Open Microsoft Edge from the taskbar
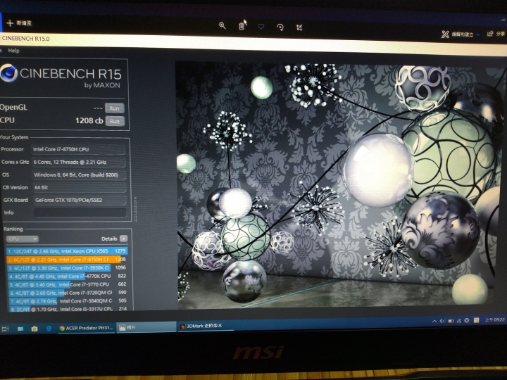 49,329
